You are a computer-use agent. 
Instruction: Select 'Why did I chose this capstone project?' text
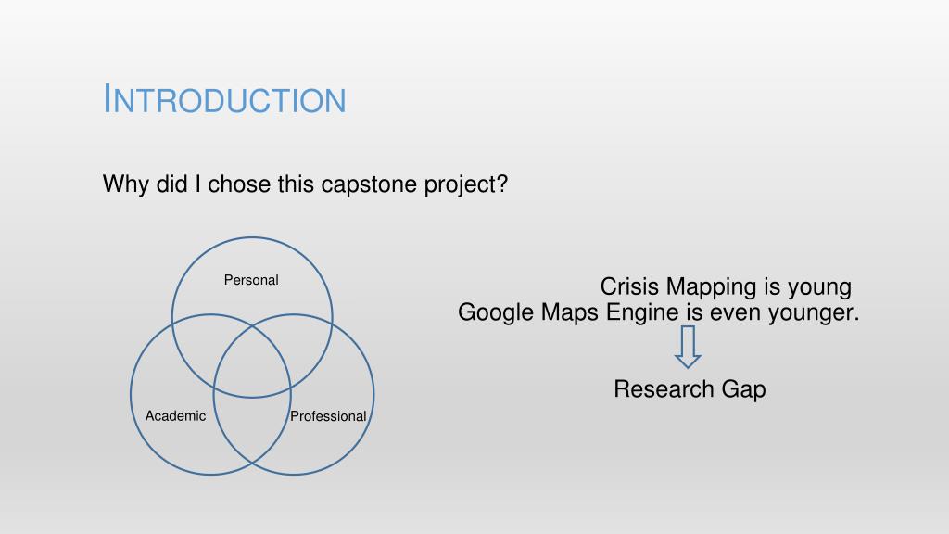point(305,184)
